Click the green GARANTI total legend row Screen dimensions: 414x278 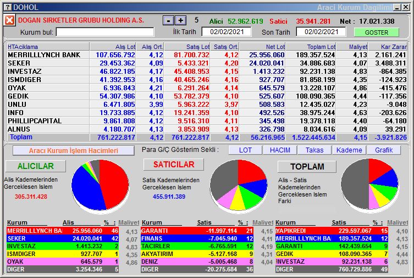click(332, 246)
